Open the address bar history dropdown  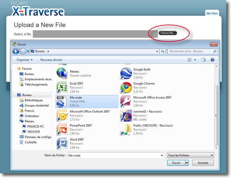(157, 51)
